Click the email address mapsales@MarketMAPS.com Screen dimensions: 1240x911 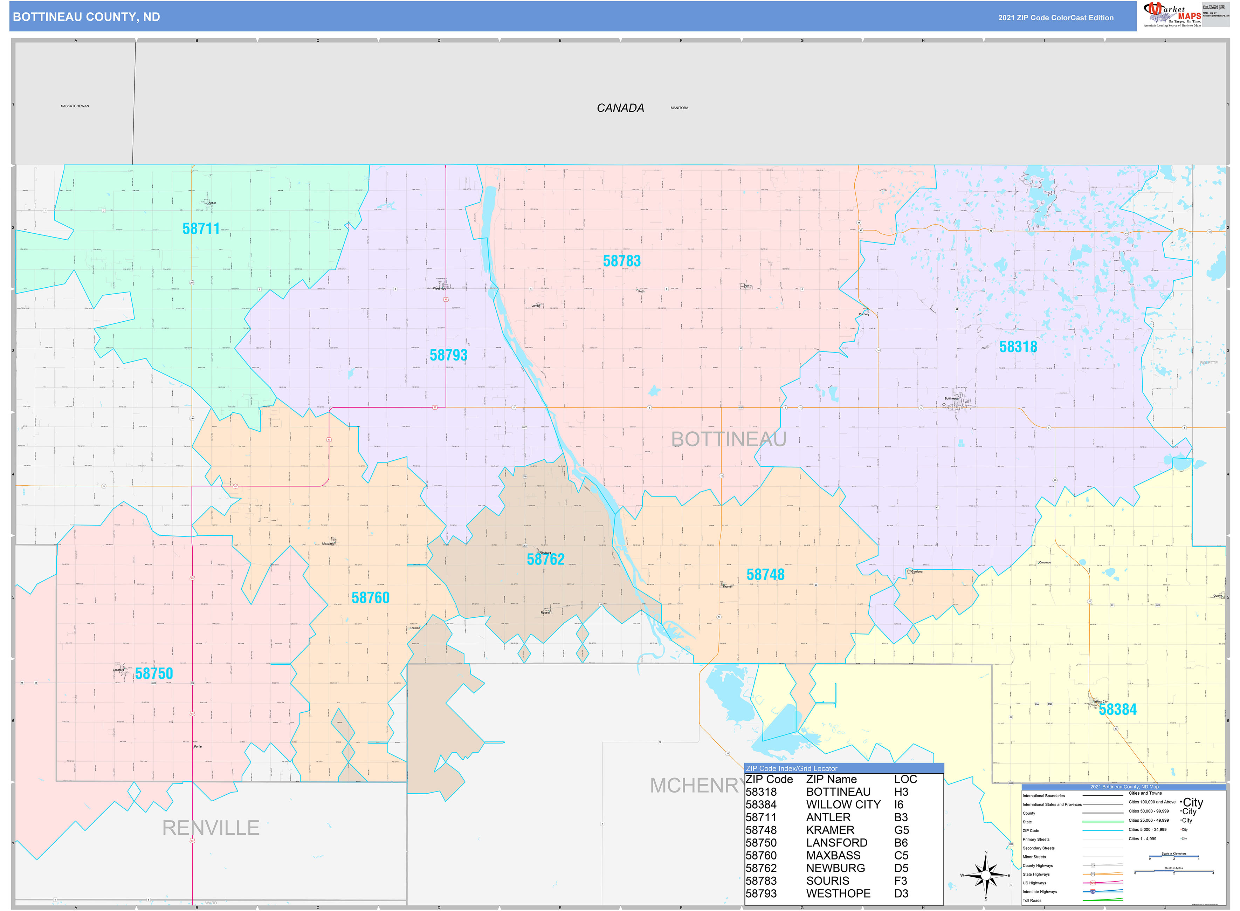click(1216, 15)
